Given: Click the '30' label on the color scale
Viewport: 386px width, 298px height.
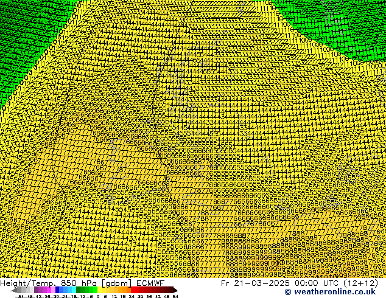Looking at the screenshot, I should [x=140, y=296].
